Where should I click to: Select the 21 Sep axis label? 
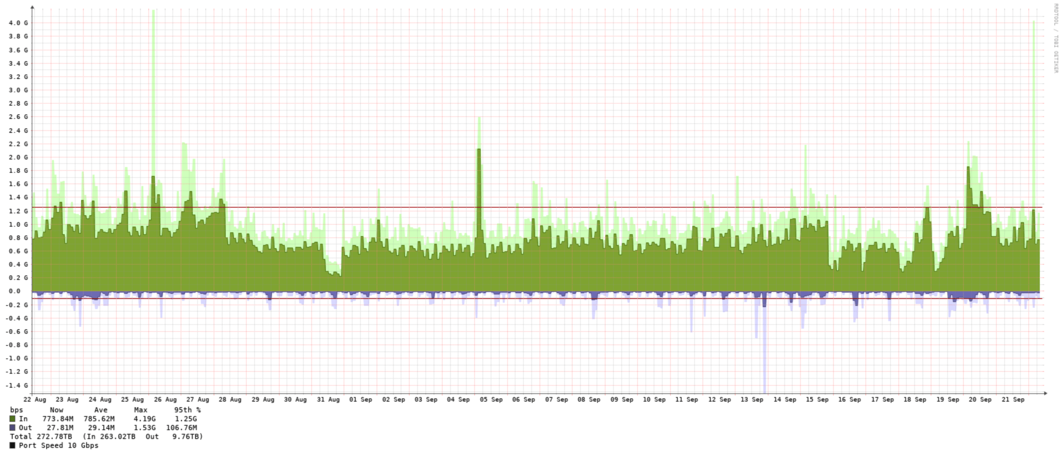coord(1014,400)
